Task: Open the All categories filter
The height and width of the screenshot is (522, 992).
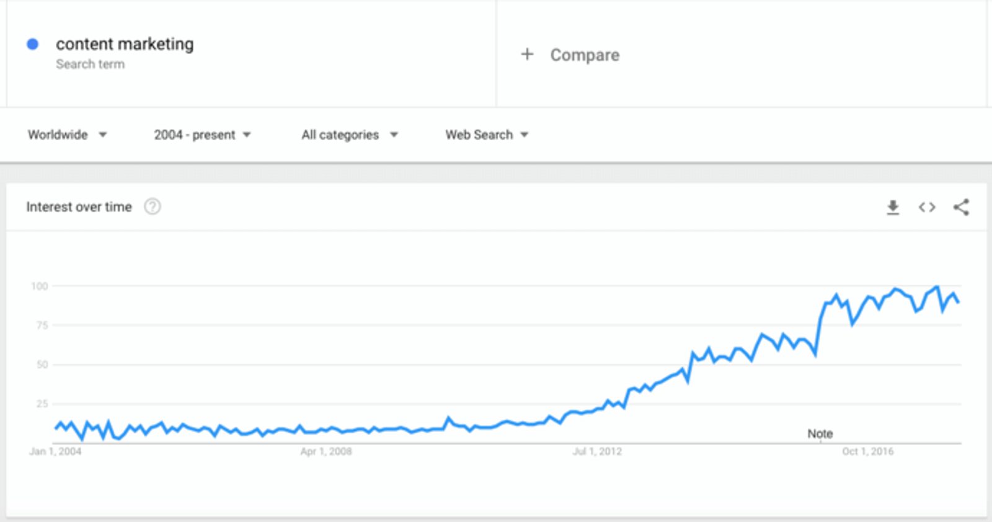Action: click(x=340, y=135)
